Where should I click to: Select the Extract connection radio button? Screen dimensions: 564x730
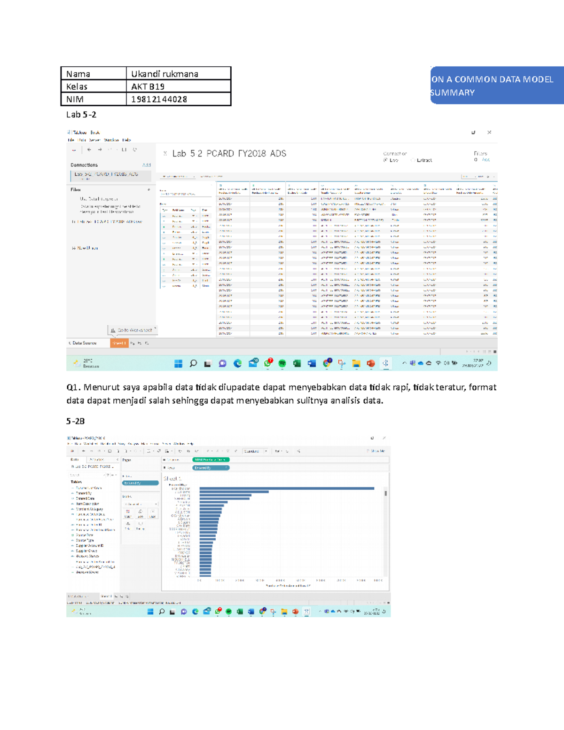point(411,159)
